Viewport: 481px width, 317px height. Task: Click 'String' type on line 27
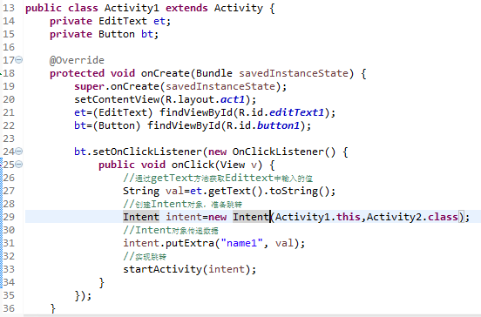click(141, 191)
